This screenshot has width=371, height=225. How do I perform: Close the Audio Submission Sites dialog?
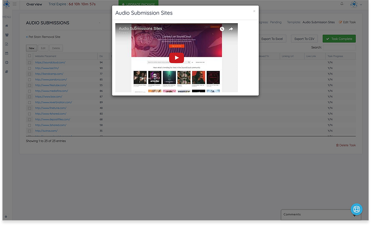coord(254,11)
